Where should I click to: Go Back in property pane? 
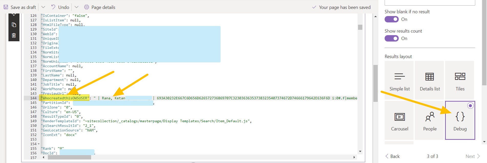(x=393, y=156)
